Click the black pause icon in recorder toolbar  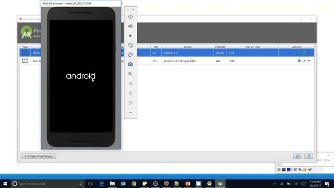click(284, 170)
